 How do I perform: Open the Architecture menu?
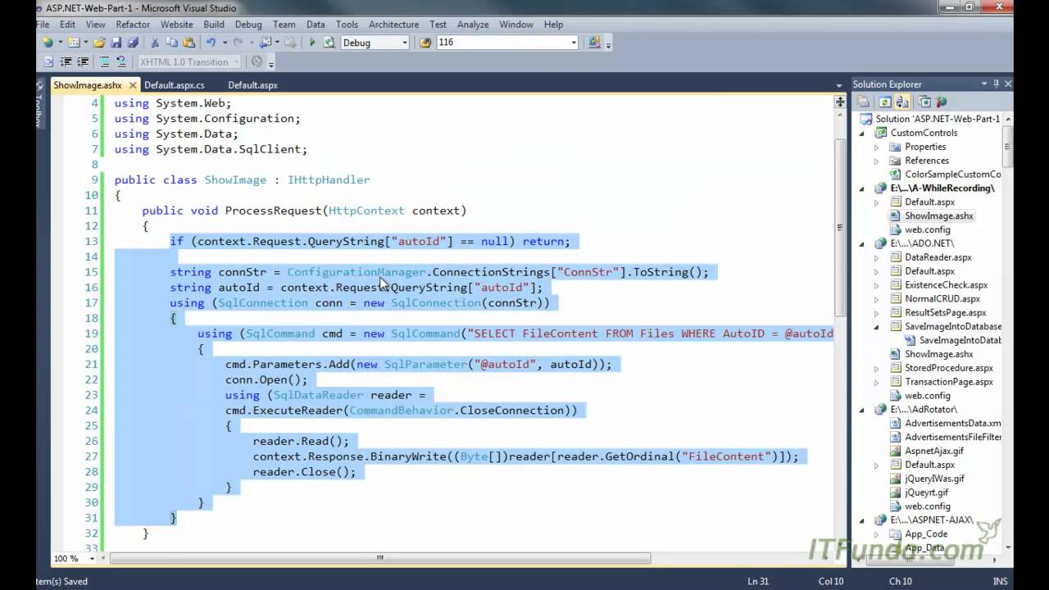[393, 25]
